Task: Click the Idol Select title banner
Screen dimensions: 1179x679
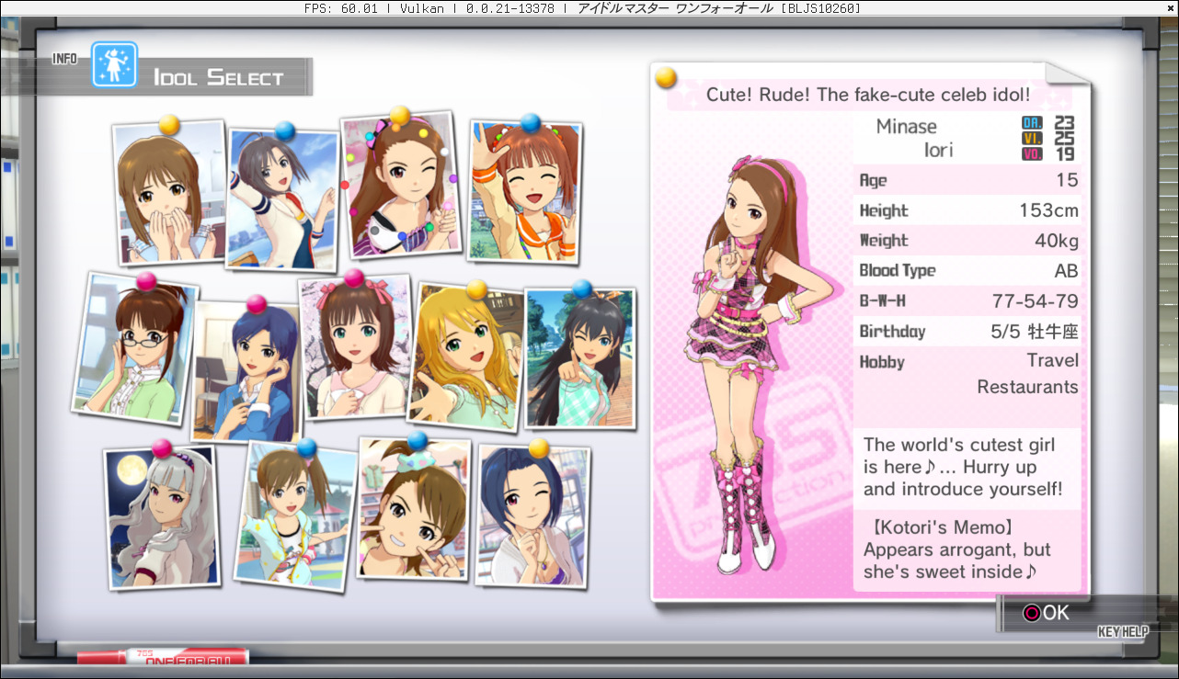Action: pyautogui.click(x=218, y=77)
